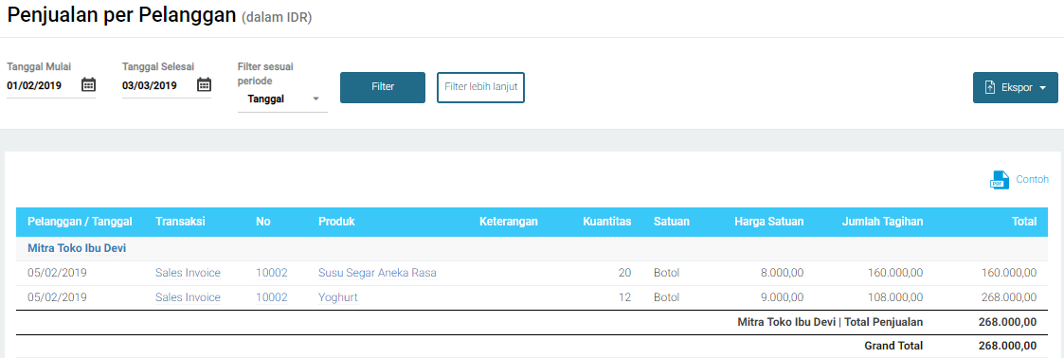Open Susu Segar Aneka Rasa product
This screenshot has height=358, width=1064.
377,273
